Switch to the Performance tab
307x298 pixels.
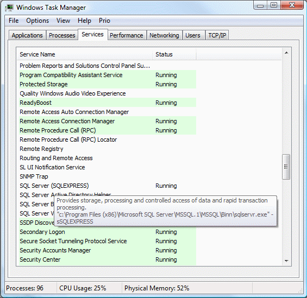[127, 35]
